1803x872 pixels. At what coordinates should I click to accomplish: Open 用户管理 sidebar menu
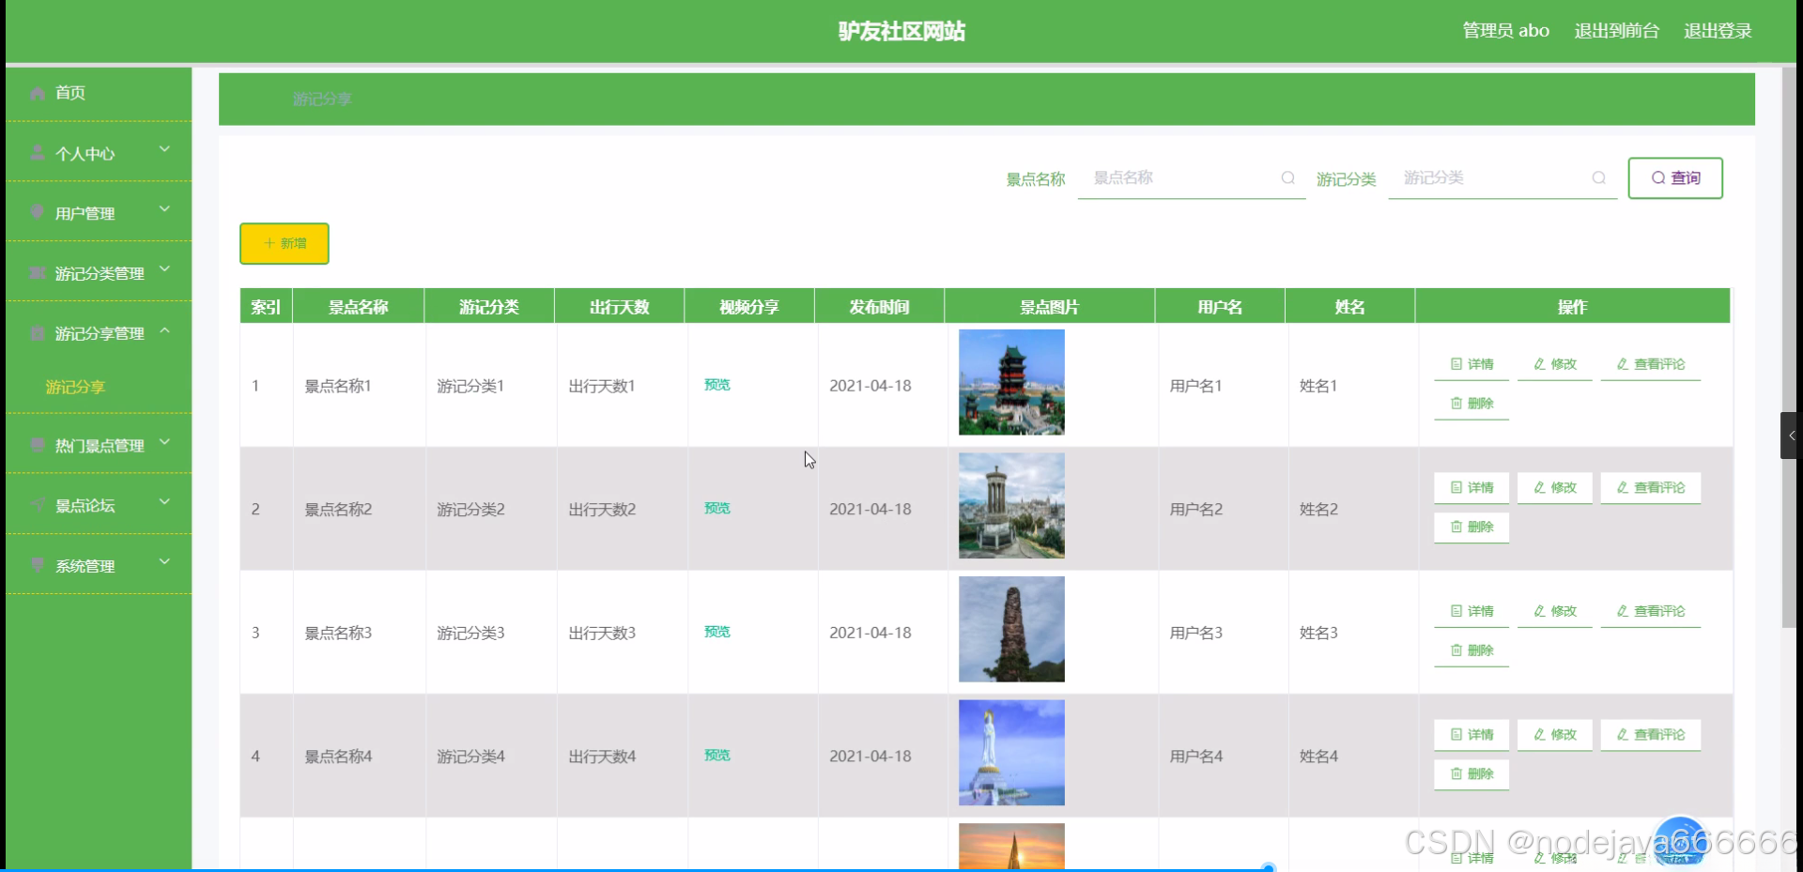click(x=99, y=213)
